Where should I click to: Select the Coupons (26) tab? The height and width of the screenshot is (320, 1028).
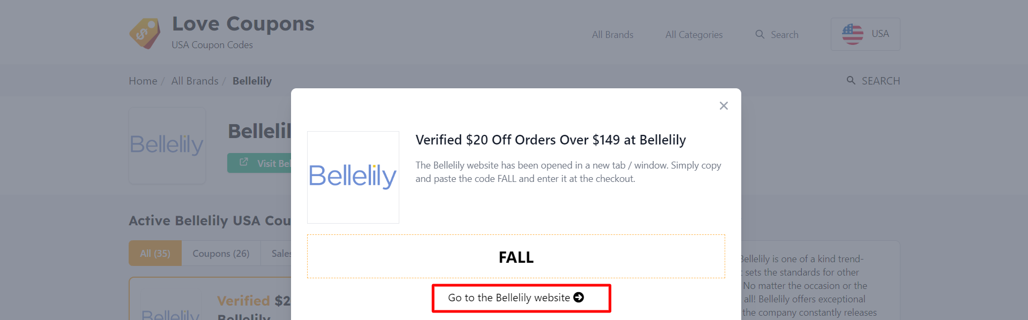[221, 253]
